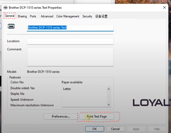The height and width of the screenshot is (133, 171).
Task: Click the Double-sided: Yes feature text
Action: [x=23, y=88]
